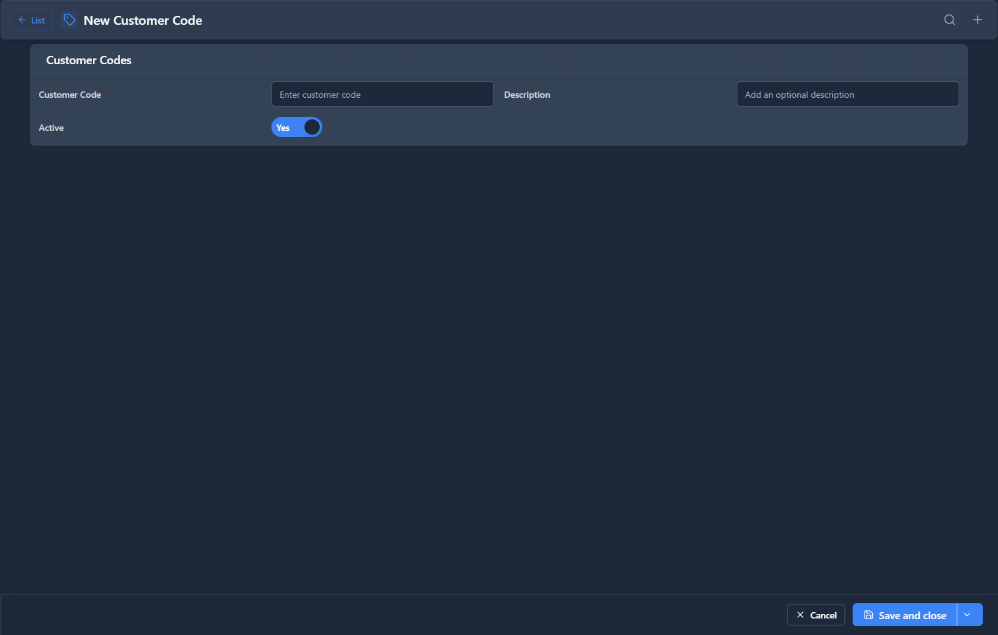The height and width of the screenshot is (635, 998).
Task: Click the Customer Codes section header
Action: [89, 60]
